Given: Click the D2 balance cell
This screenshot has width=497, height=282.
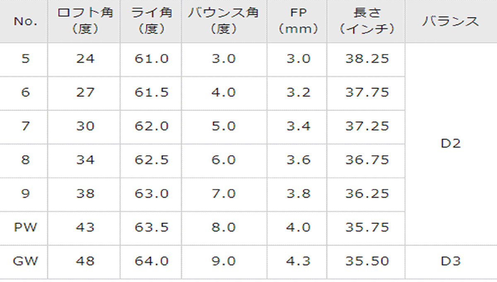Looking at the screenshot, I should 451,144.
